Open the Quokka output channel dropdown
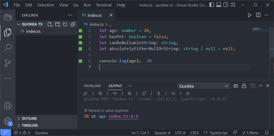 click(203, 86)
